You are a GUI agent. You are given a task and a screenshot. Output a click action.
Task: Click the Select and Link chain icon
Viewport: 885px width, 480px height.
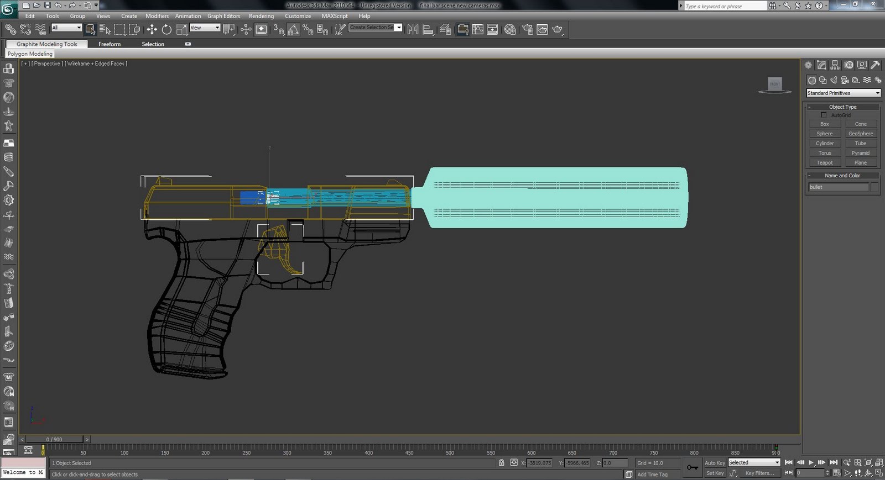pyautogui.click(x=11, y=29)
